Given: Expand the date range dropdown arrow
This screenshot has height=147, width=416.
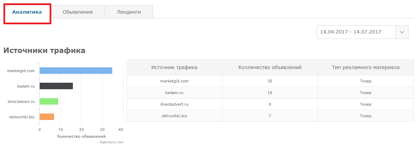Looking at the screenshot, I should coord(402,32).
